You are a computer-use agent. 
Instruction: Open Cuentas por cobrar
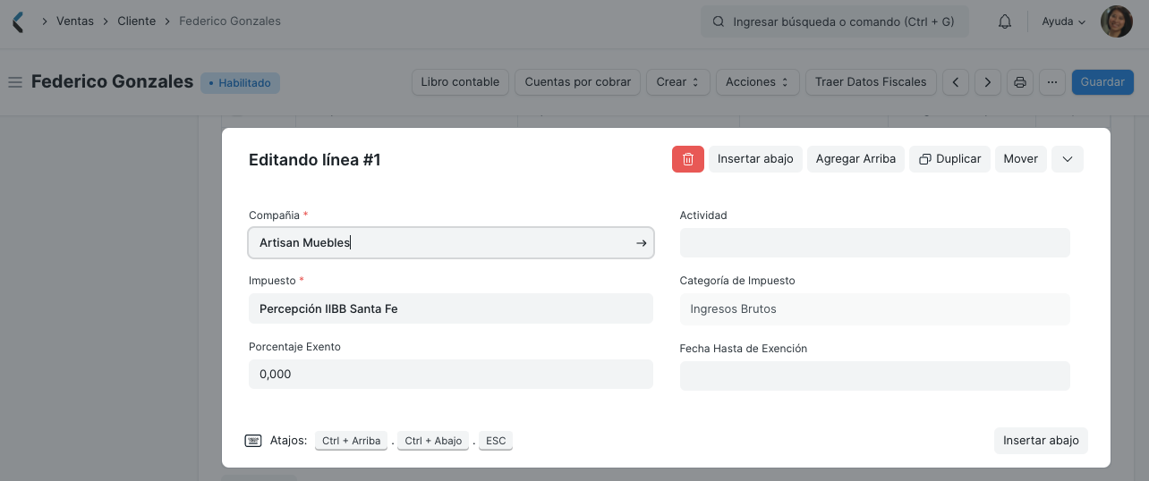click(578, 82)
